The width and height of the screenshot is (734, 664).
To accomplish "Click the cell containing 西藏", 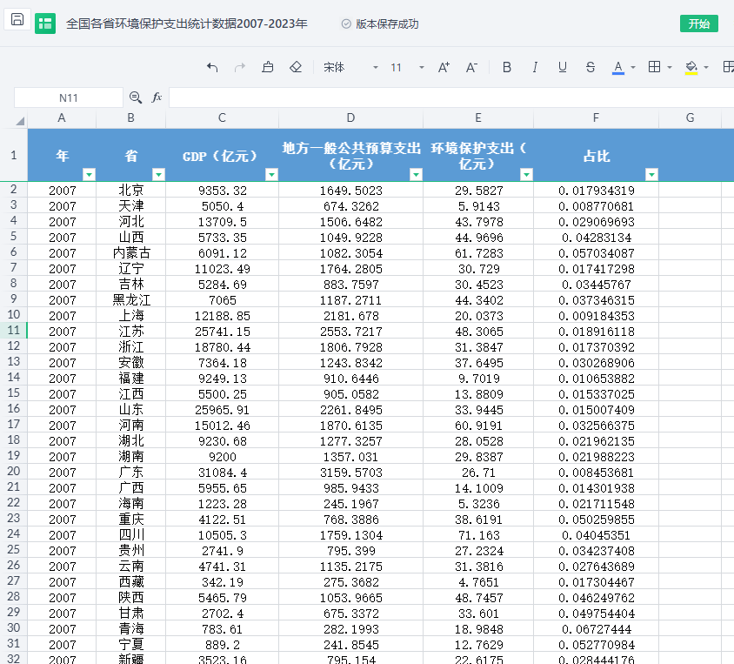I will point(131,581).
